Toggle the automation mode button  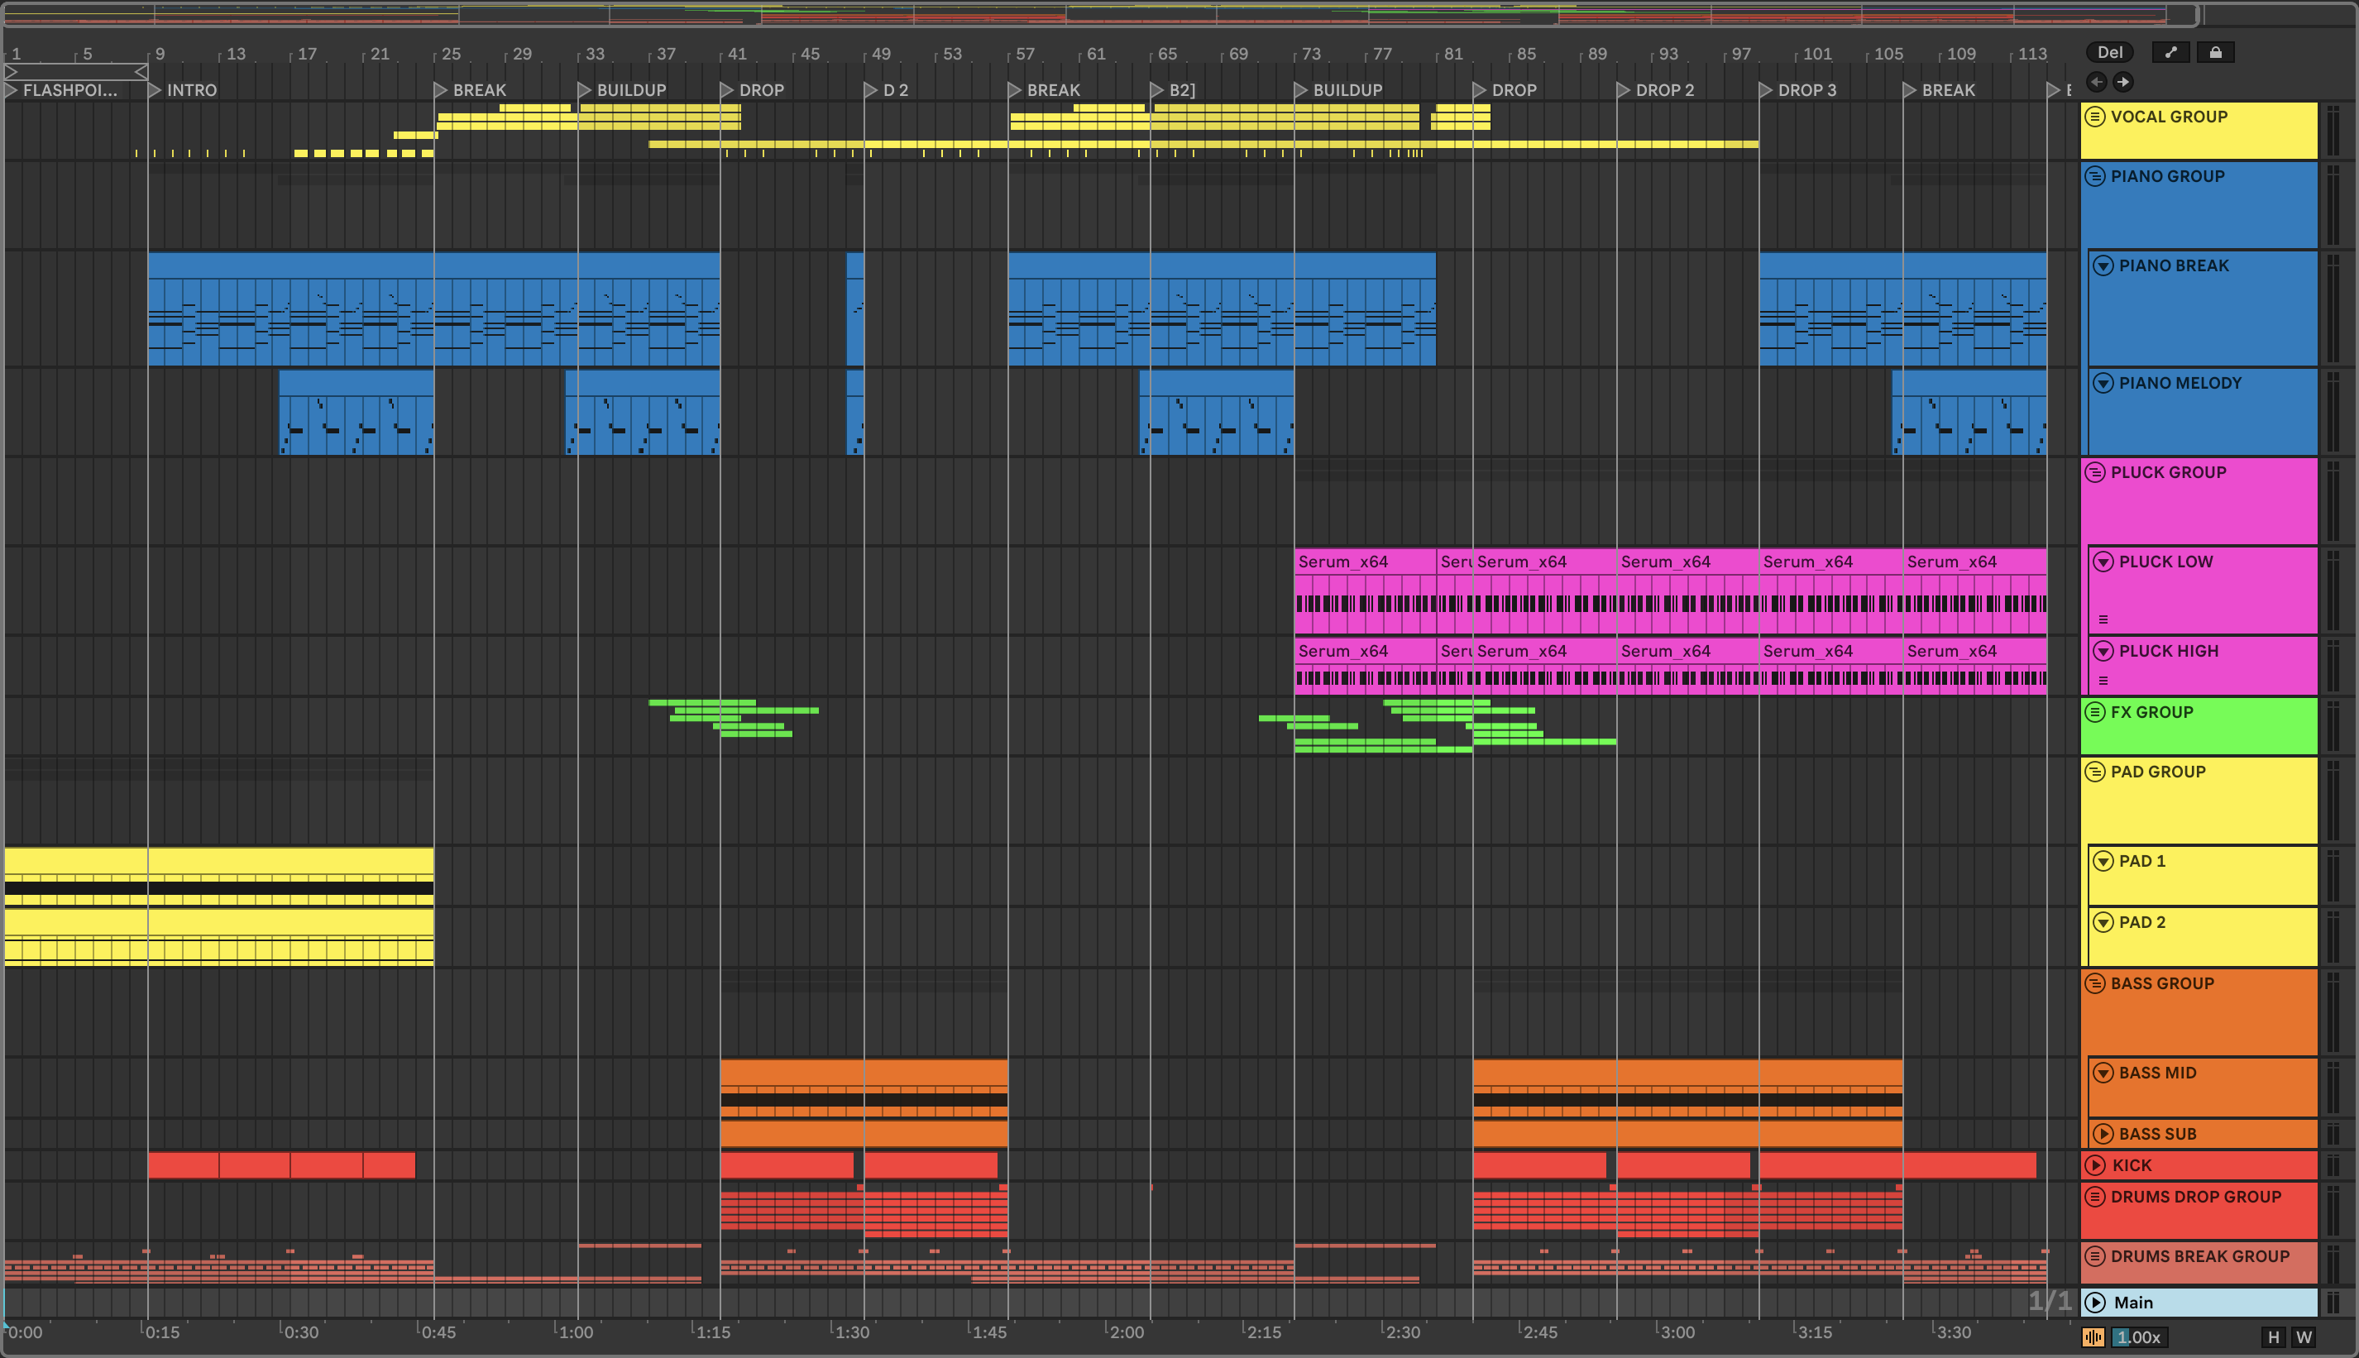point(2170,52)
